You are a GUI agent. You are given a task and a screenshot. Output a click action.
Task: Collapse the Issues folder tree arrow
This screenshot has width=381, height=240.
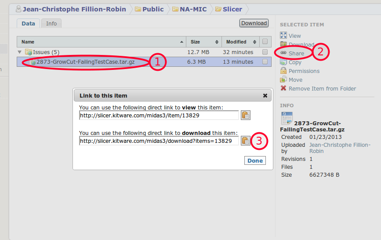[20, 52]
